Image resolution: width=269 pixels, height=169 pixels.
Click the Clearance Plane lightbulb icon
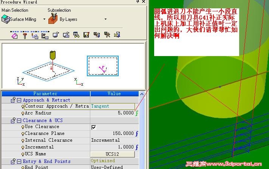(23, 134)
